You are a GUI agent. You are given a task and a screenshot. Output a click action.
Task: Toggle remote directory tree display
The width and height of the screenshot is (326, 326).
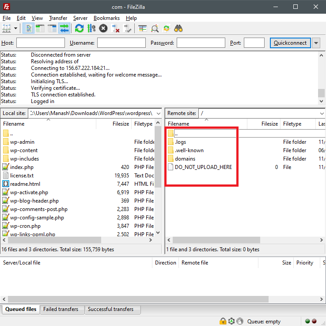52,28
